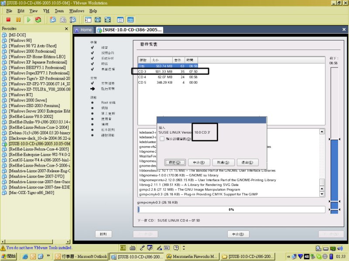Select [Windows 98] in Favorites

click(x=20, y=40)
